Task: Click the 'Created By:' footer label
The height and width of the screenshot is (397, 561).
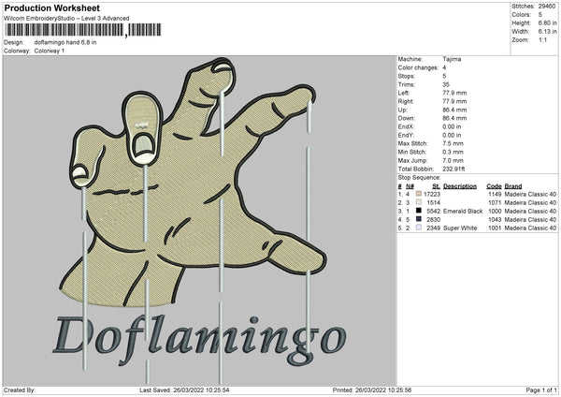Action: (x=20, y=390)
